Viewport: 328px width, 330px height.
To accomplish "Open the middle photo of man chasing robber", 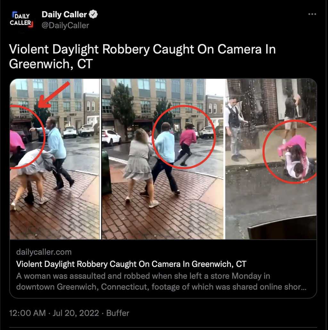I will click(162, 159).
